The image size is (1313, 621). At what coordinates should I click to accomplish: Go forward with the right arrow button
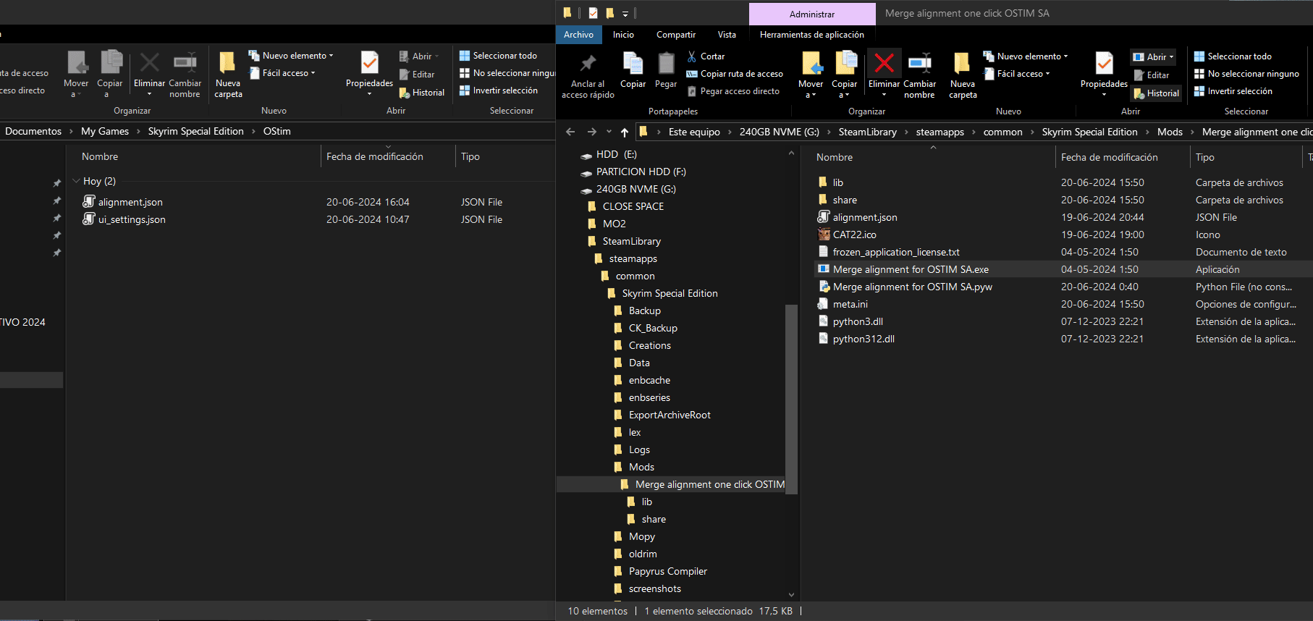point(592,132)
